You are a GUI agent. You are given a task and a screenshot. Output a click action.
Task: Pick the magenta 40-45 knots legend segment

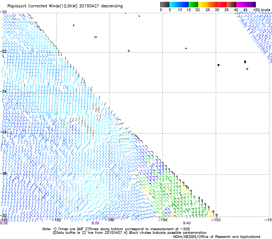(x=241, y=4)
